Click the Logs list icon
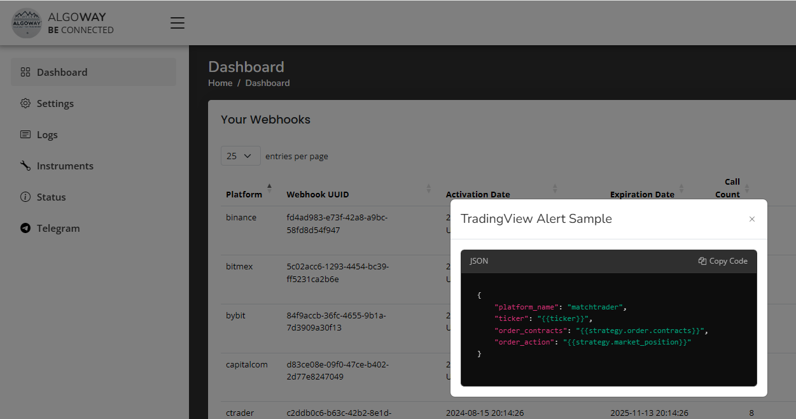This screenshot has height=419, width=796. (x=25, y=134)
